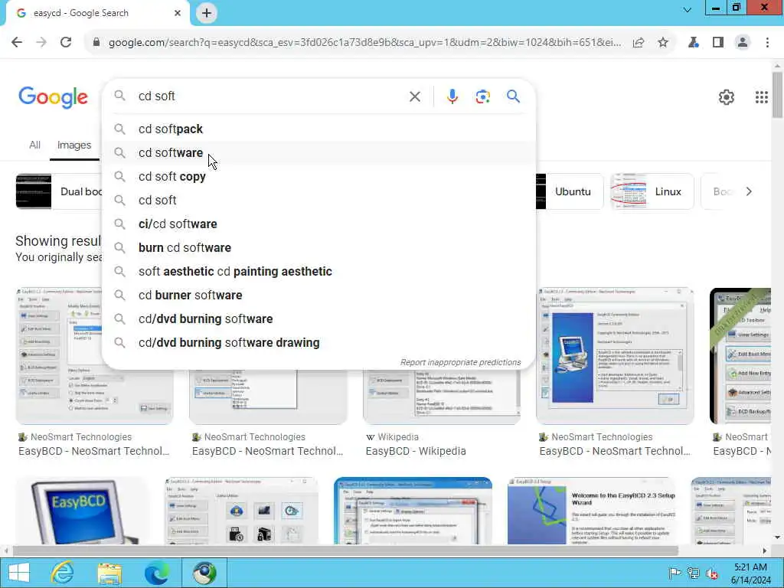This screenshot has width=784, height=588.
Task: Open Google quick settings gear
Action: pos(727,97)
